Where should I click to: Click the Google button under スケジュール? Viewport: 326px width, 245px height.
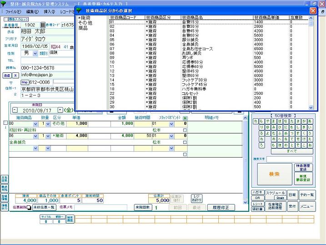[x=280, y=198]
